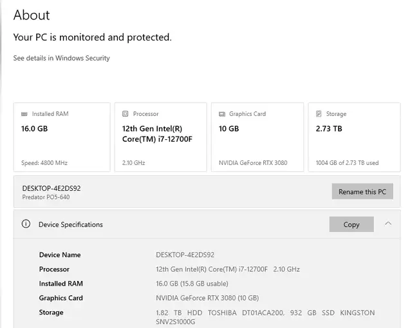
Task: Select the Installed RAM 16.0 GB card
Action: pyautogui.click(x=62, y=137)
